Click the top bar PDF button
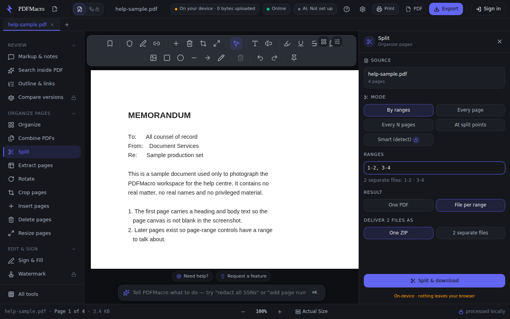 click(x=414, y=9)
